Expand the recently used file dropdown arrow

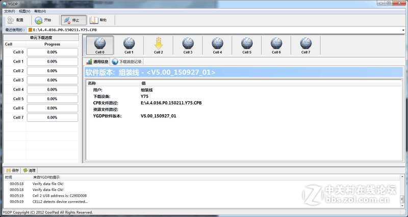(403, 30)
